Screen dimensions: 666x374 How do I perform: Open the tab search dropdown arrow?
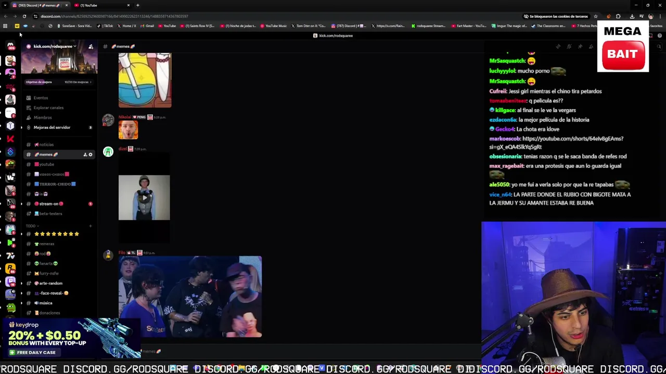click(x=5, y=5)
